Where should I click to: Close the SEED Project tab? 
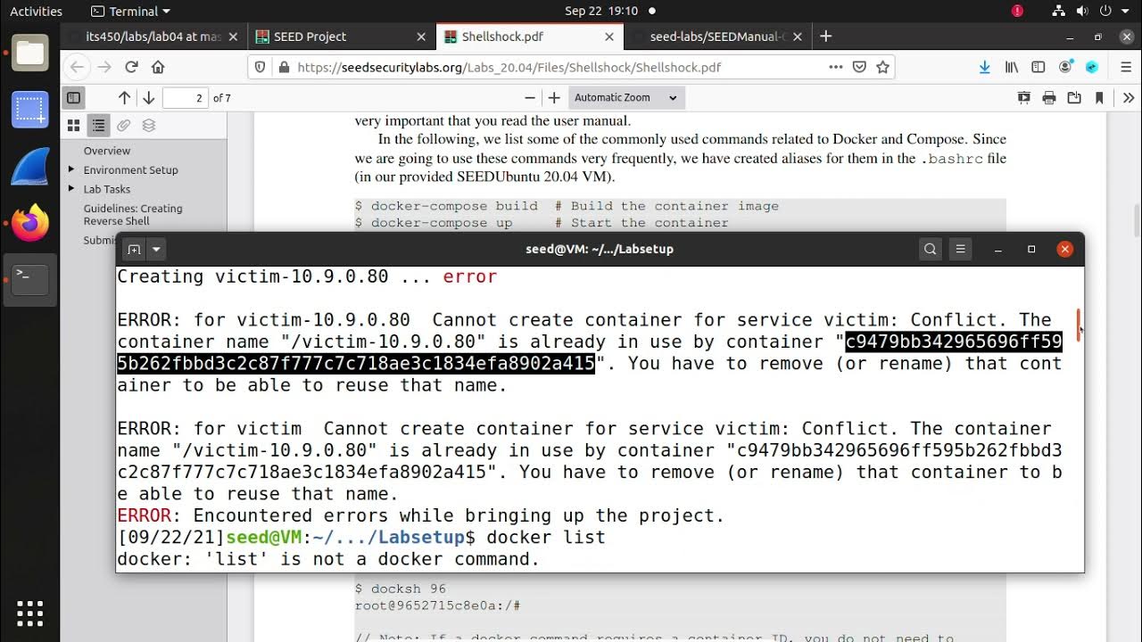coord(421,37)
